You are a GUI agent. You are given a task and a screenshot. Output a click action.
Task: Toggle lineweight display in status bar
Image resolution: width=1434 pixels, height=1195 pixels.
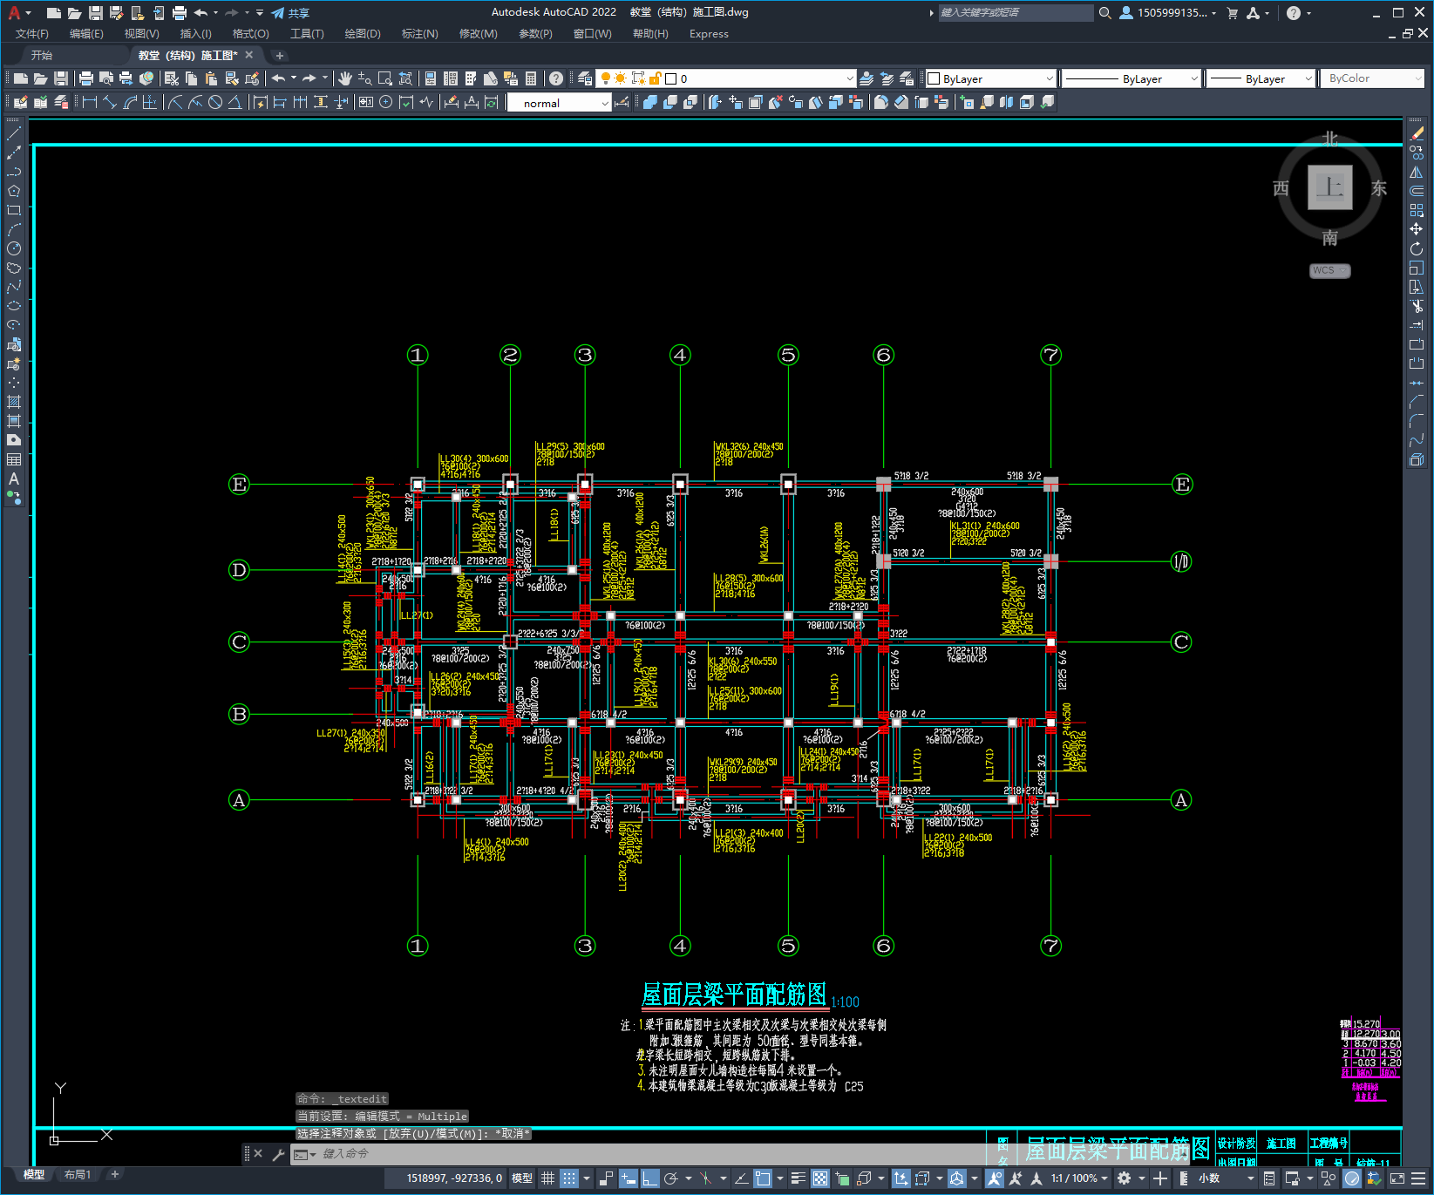coord(798,1178)
